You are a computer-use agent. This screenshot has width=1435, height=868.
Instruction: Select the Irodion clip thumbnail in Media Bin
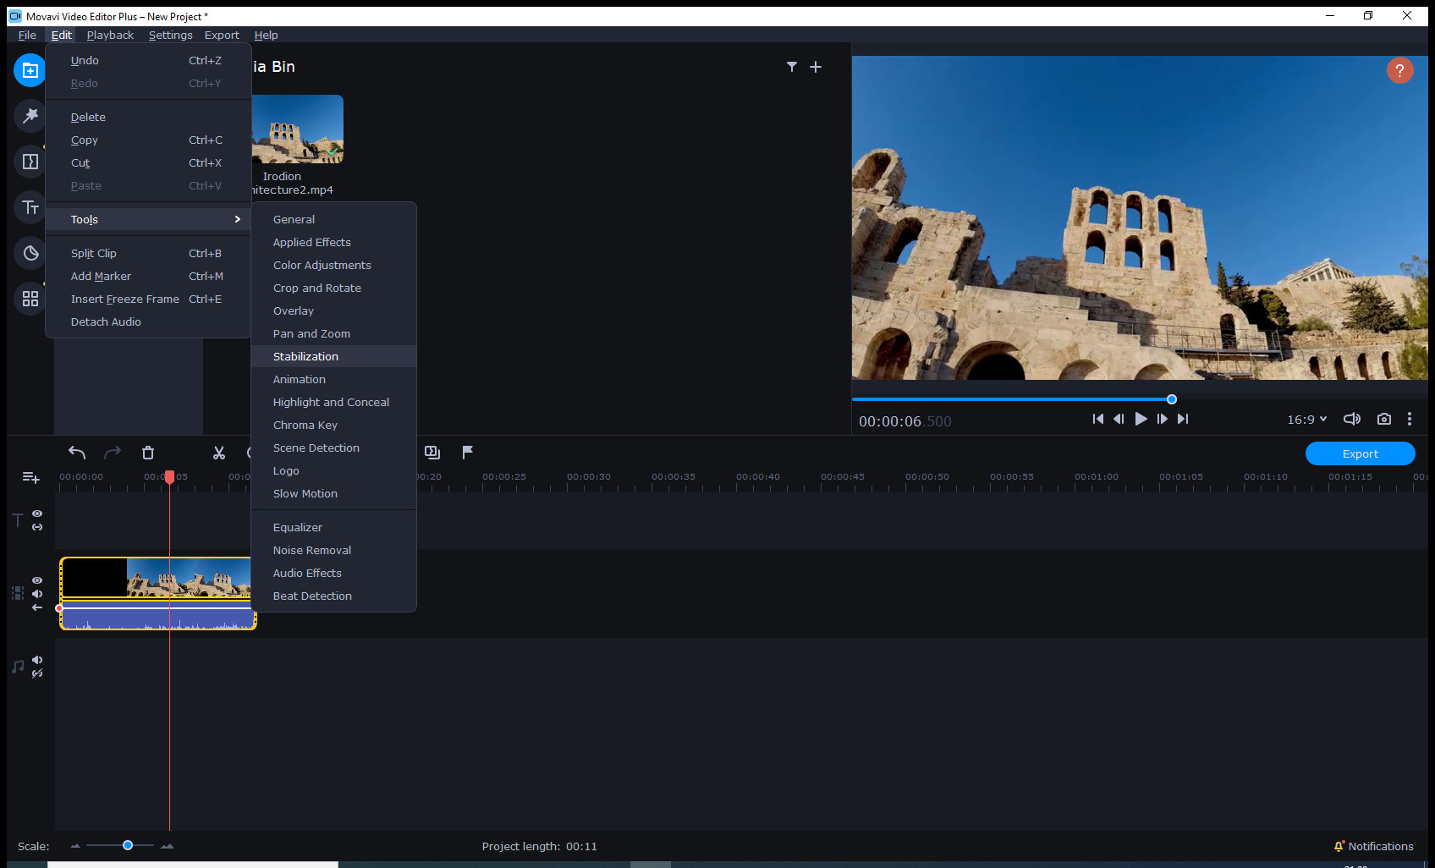coord(298,129)
